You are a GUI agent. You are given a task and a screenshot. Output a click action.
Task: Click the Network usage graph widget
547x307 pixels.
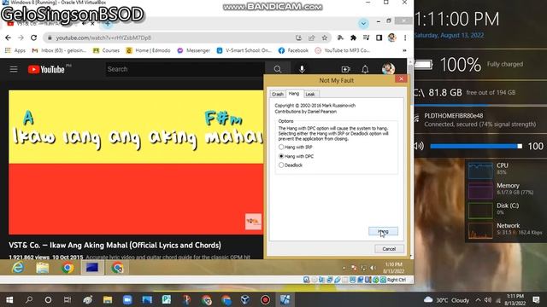(480, 230)
